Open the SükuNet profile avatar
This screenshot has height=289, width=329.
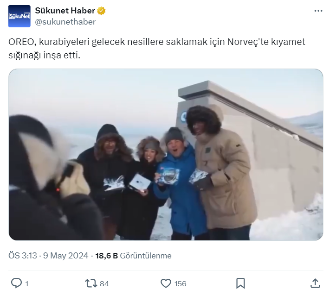tap(19, 16)
